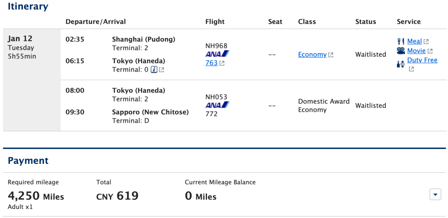Open the Movie service link
Screen dimensions: 448x218
click(x=416, y=51)
